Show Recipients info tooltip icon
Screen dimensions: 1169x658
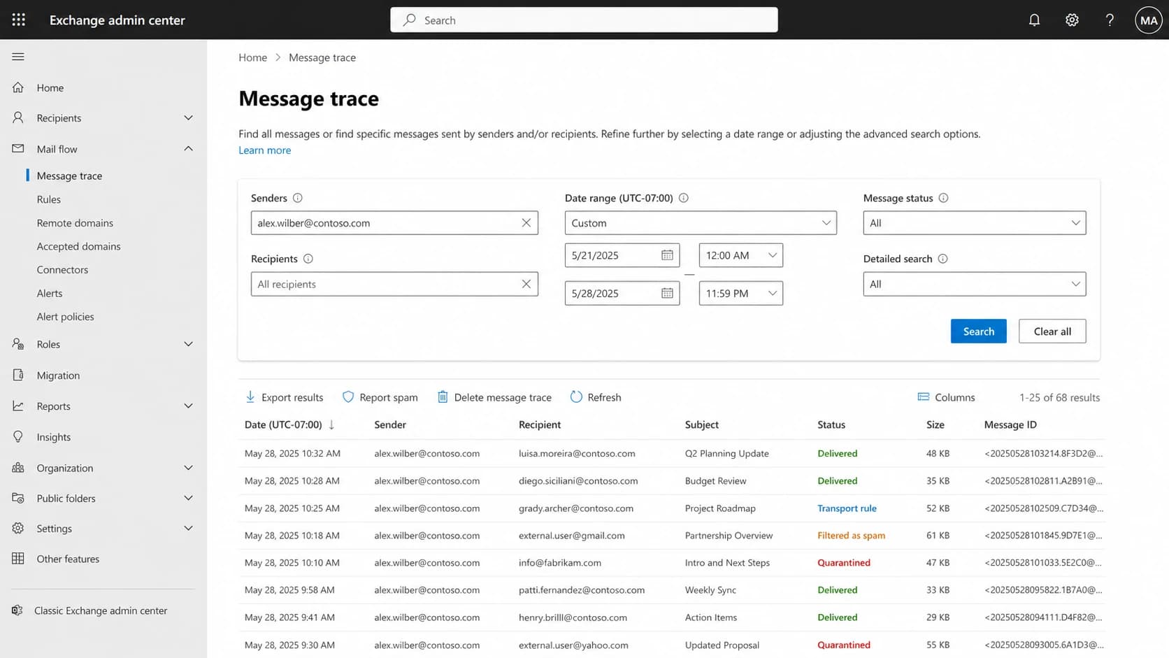point(308,259)
